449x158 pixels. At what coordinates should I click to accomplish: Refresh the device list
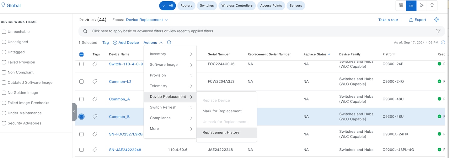[x=443, y=43]
